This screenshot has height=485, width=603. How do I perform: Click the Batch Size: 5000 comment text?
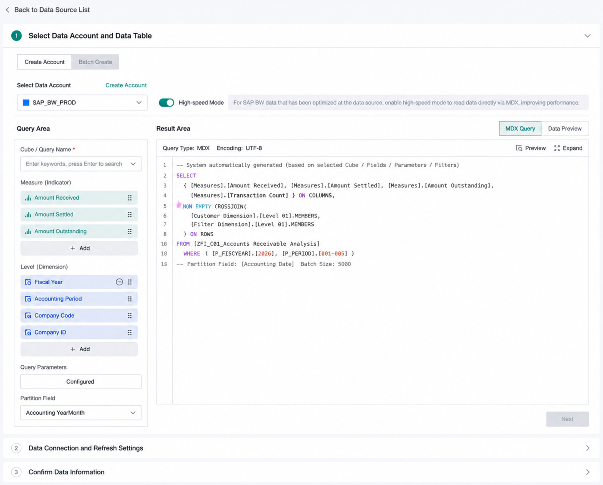click(x=326, y=264)
